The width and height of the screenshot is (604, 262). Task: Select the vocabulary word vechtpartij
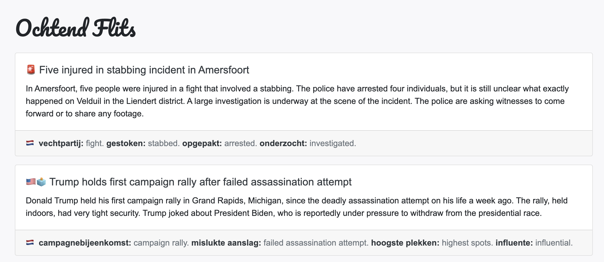pyautogui.click(x=61, y=143)
